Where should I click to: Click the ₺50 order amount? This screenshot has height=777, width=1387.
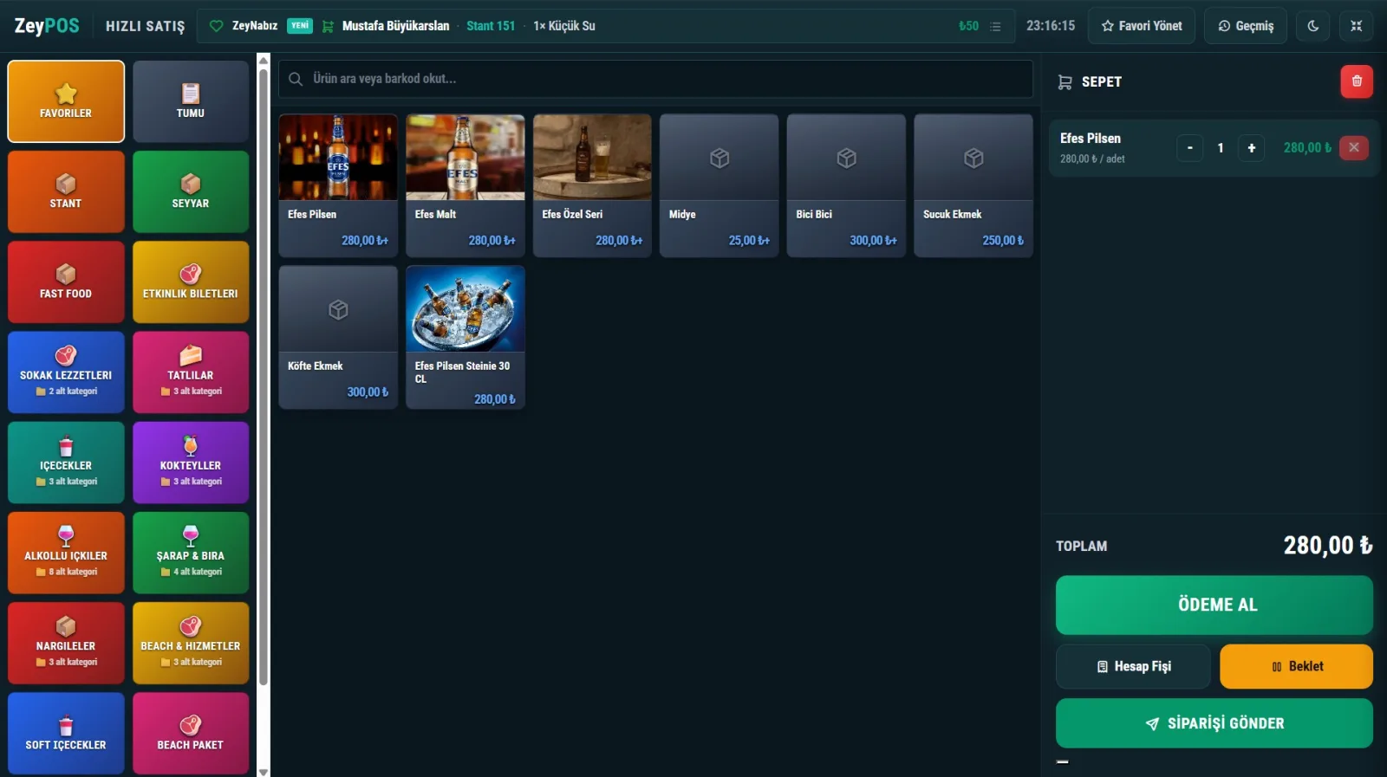(968, 26)
